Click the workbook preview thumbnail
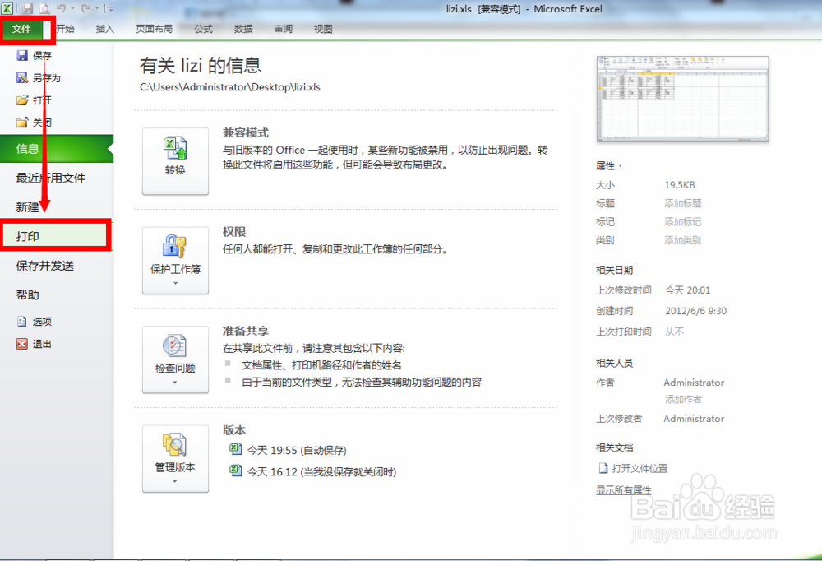Screen dimensions: 822x561 coord(682,97)
